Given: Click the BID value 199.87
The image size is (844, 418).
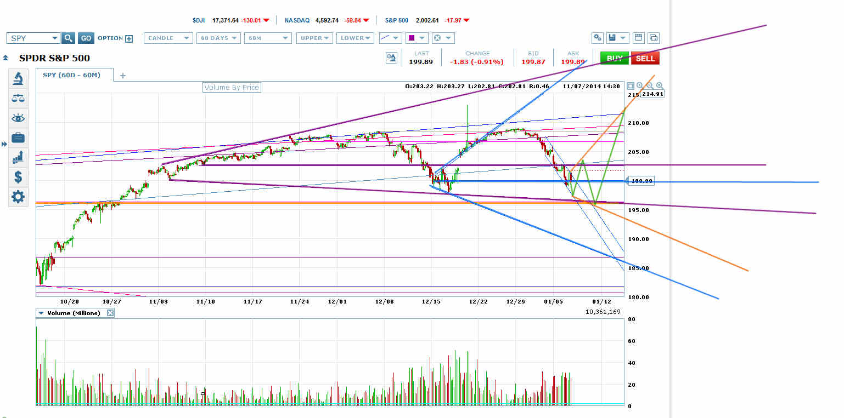Looking at the screenshot, I should tap(533, 62).
